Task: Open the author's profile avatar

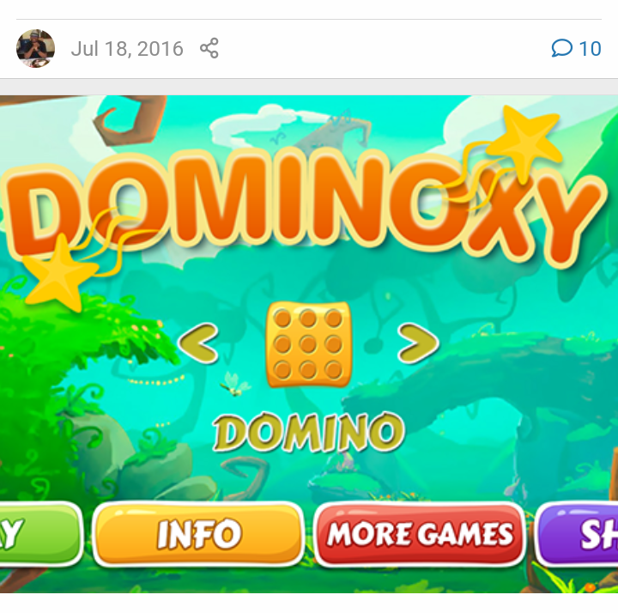Action: 35,48
